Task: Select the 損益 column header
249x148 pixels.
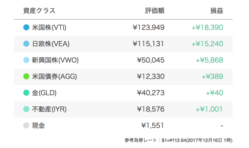Action: click(217, 11)
